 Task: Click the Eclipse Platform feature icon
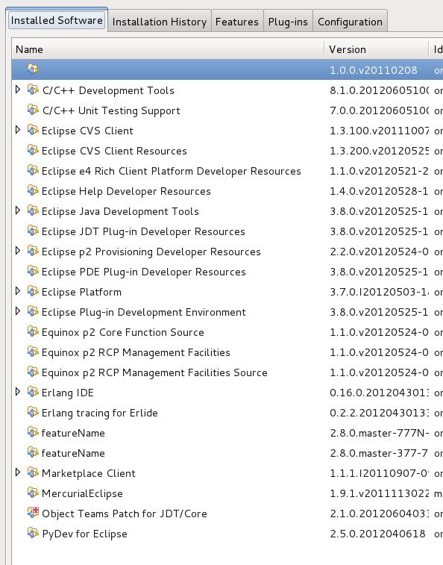coord(33,291)
